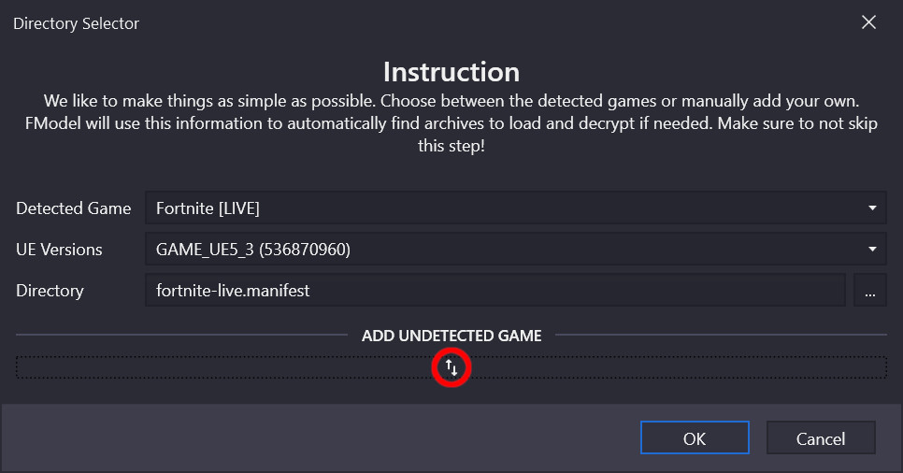The width and height of the screenshot is (903, 473).
Task: Click the instruction description paragraph
Action: pos(451,123)
